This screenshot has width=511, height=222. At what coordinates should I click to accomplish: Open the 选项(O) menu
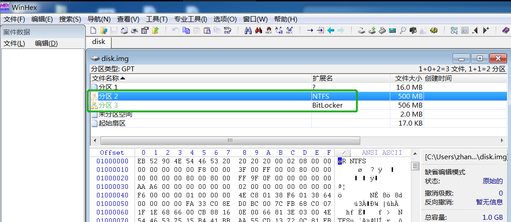pos(225,19)
